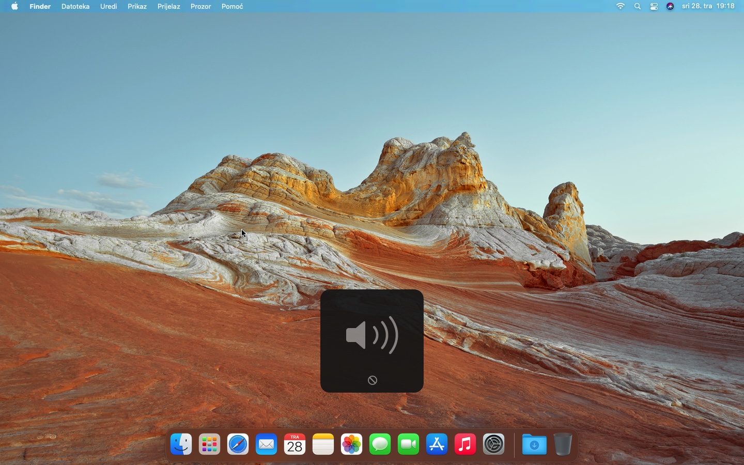Open Messages from the Dock
This screenshot has width=744, height=465.
[380, 444]
